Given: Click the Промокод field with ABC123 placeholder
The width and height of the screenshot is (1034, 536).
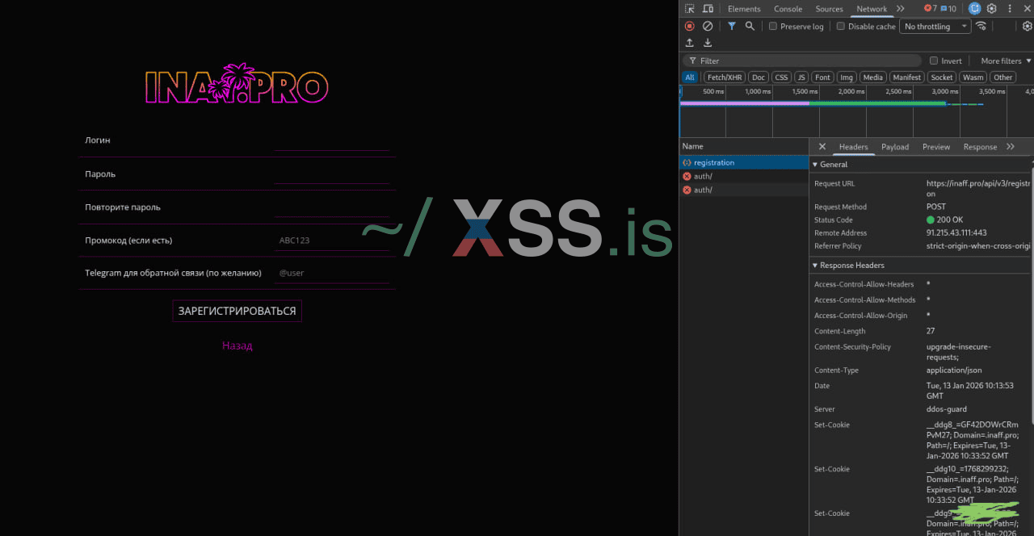Looking at the screenshot, I should tap(332, 240).
